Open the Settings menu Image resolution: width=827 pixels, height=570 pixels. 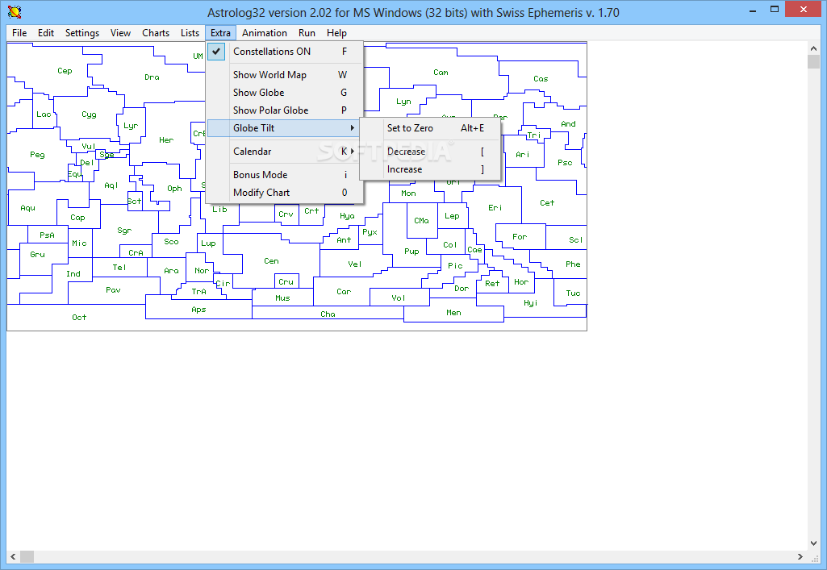click(x=82, y=33)
